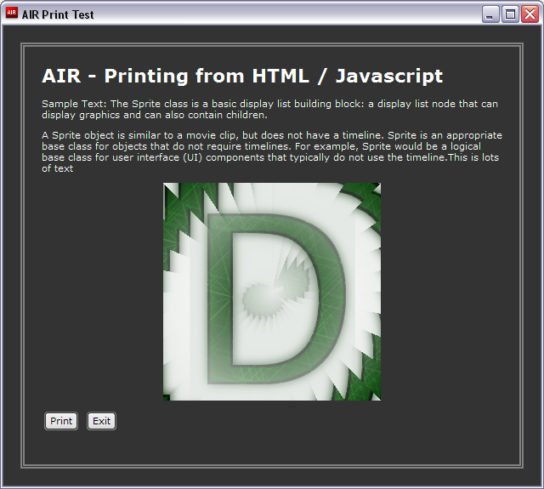This screenshot has height=489, width=544.
Task: Close the AIR Print Test window
Action: click(x=530, y=14)
